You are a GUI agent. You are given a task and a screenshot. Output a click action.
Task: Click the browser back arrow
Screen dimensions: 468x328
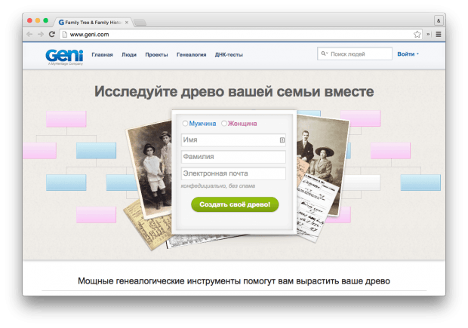(30, 34)
